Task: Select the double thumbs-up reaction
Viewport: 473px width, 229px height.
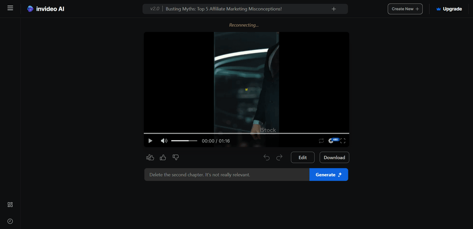Action: 150,157
